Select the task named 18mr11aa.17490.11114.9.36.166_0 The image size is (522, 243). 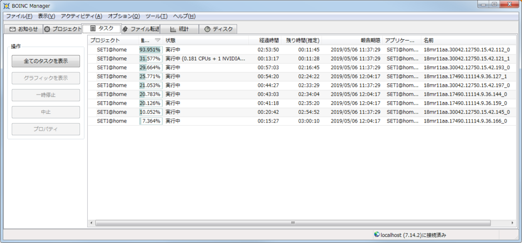(465, 121)
